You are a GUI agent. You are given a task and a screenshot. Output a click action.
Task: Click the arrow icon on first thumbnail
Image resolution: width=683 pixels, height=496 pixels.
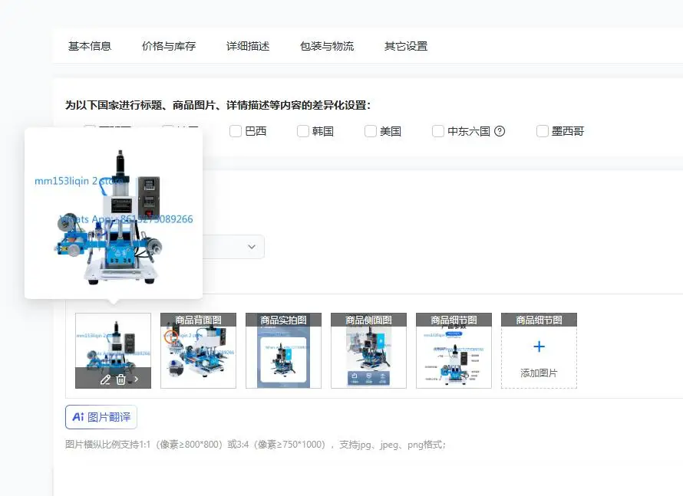tap(137, 379)
